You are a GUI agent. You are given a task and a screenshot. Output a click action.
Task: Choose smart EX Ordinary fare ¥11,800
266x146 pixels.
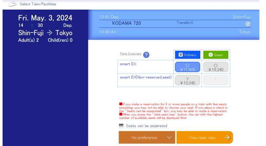[188, 67]
